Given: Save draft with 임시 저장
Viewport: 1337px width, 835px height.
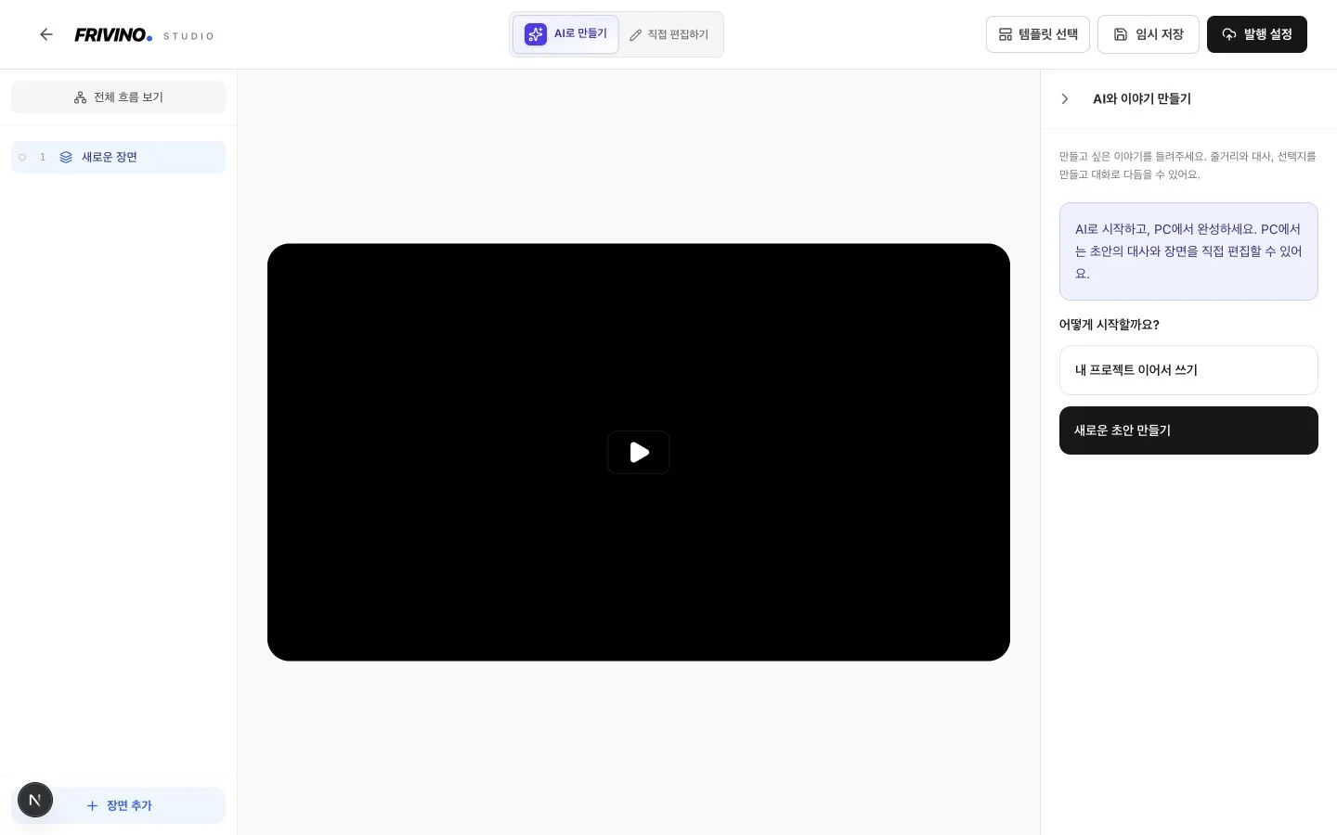Looking at the screenshot, I should click(x=1149, y=34).
